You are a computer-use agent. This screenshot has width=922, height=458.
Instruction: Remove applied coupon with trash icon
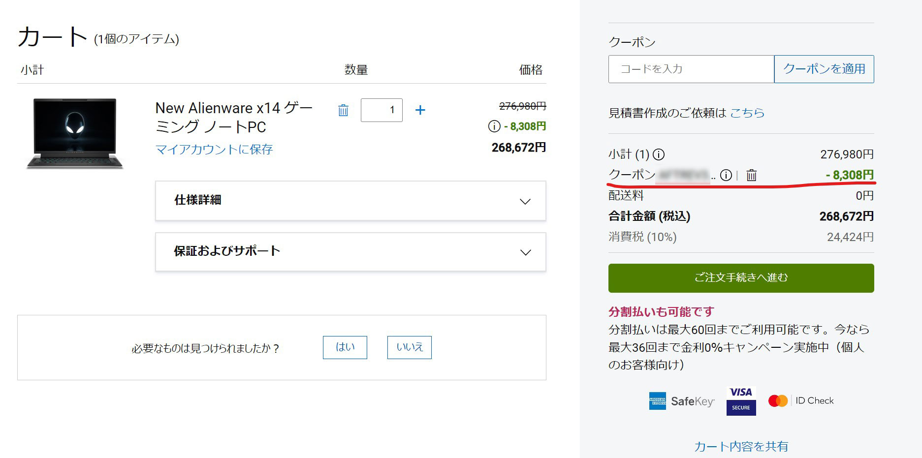click(x=751, y=175)
